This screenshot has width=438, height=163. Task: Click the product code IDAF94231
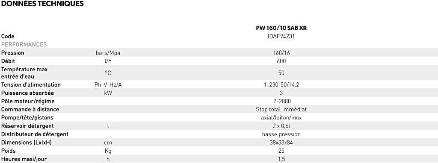[x=281, y=36]
